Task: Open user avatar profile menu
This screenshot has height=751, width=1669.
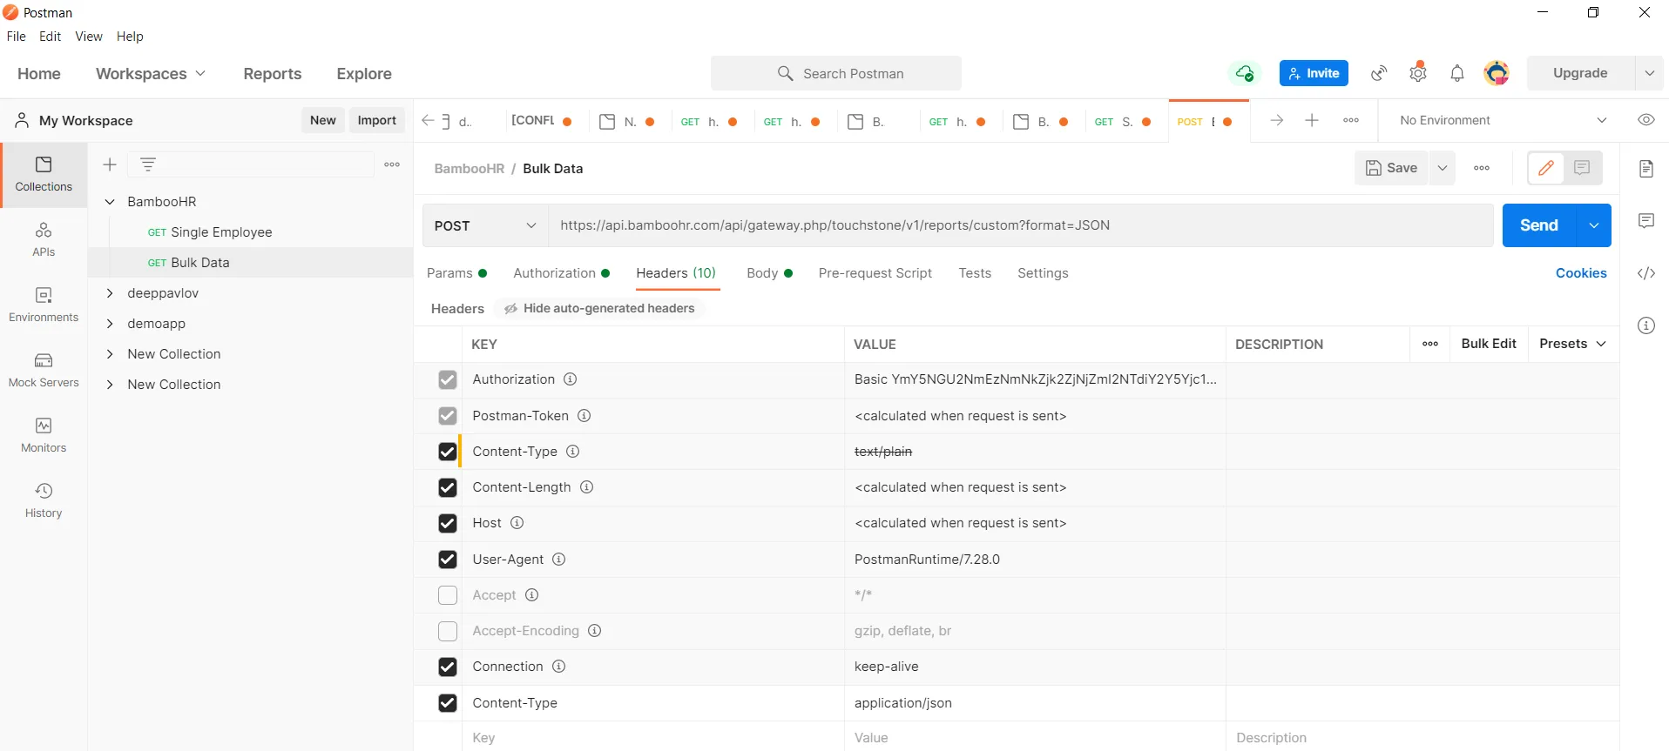Action: point(1497,73)
